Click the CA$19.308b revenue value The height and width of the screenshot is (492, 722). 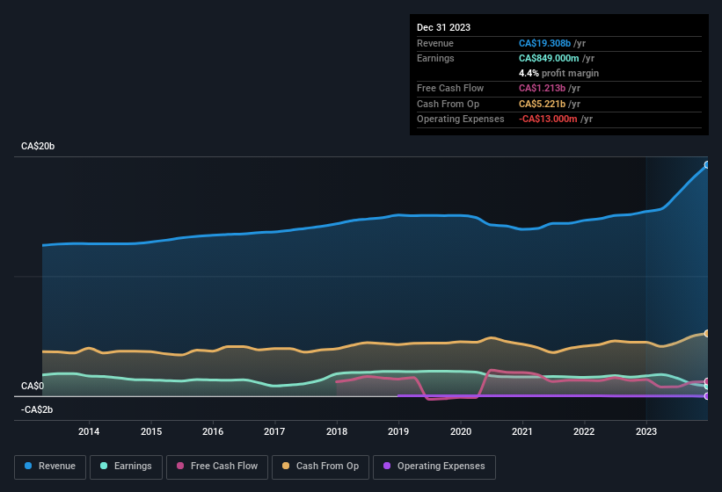(544, 43)
